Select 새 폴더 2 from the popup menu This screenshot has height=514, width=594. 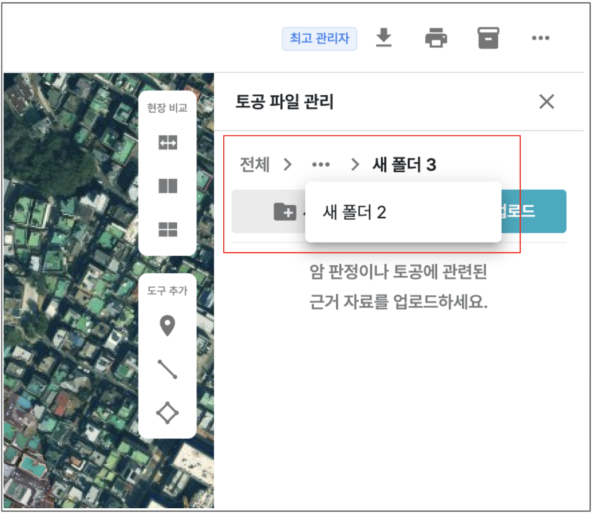coord(354,212)
